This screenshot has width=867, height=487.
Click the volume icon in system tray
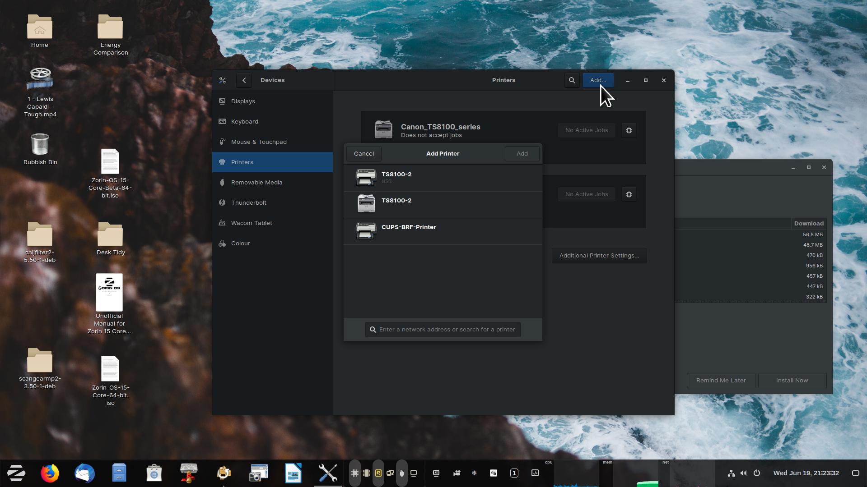[743, 473]
